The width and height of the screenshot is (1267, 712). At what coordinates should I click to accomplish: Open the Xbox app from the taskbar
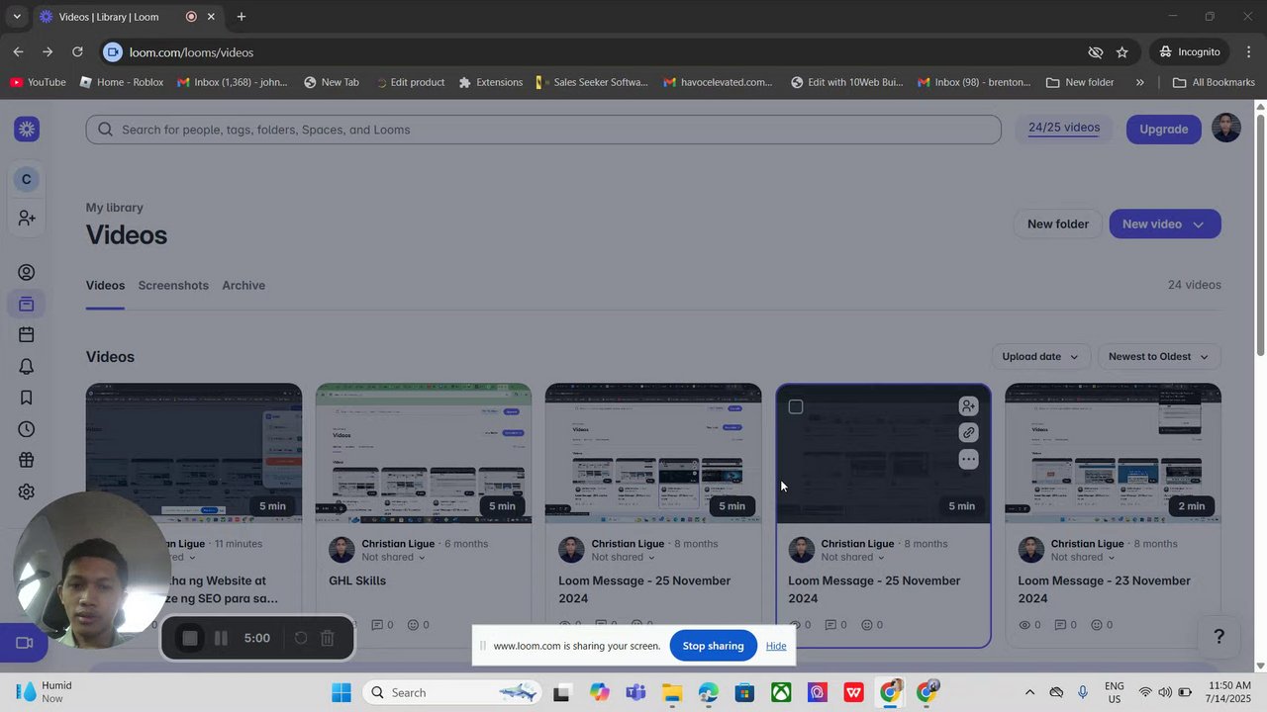pyautogui.click(x=781, y=692)
